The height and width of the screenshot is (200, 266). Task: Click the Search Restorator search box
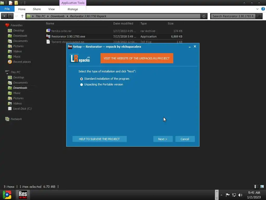pyautogui.click(x=233, y=16)
